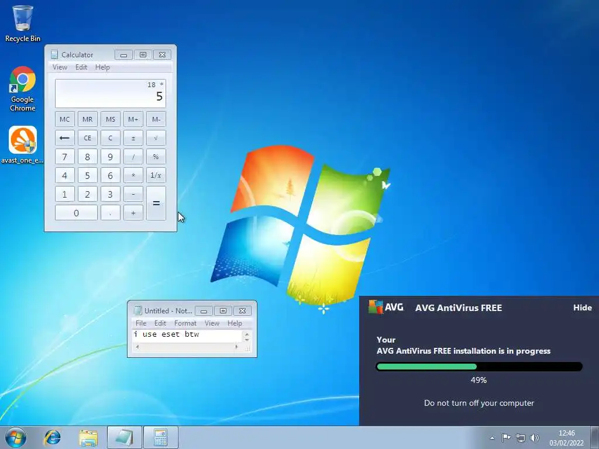This screenshot has width=599, height=449.
Task: Click the Show desktop strip on the taskbar
Action: point(594,437)
